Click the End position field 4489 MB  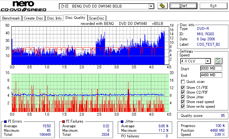click(211, 75)
